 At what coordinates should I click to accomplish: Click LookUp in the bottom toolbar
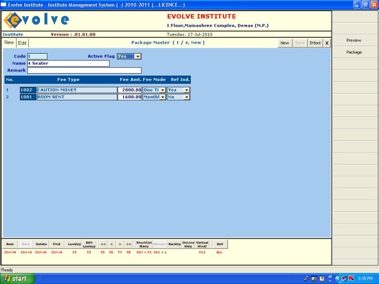tap(74, 244)
